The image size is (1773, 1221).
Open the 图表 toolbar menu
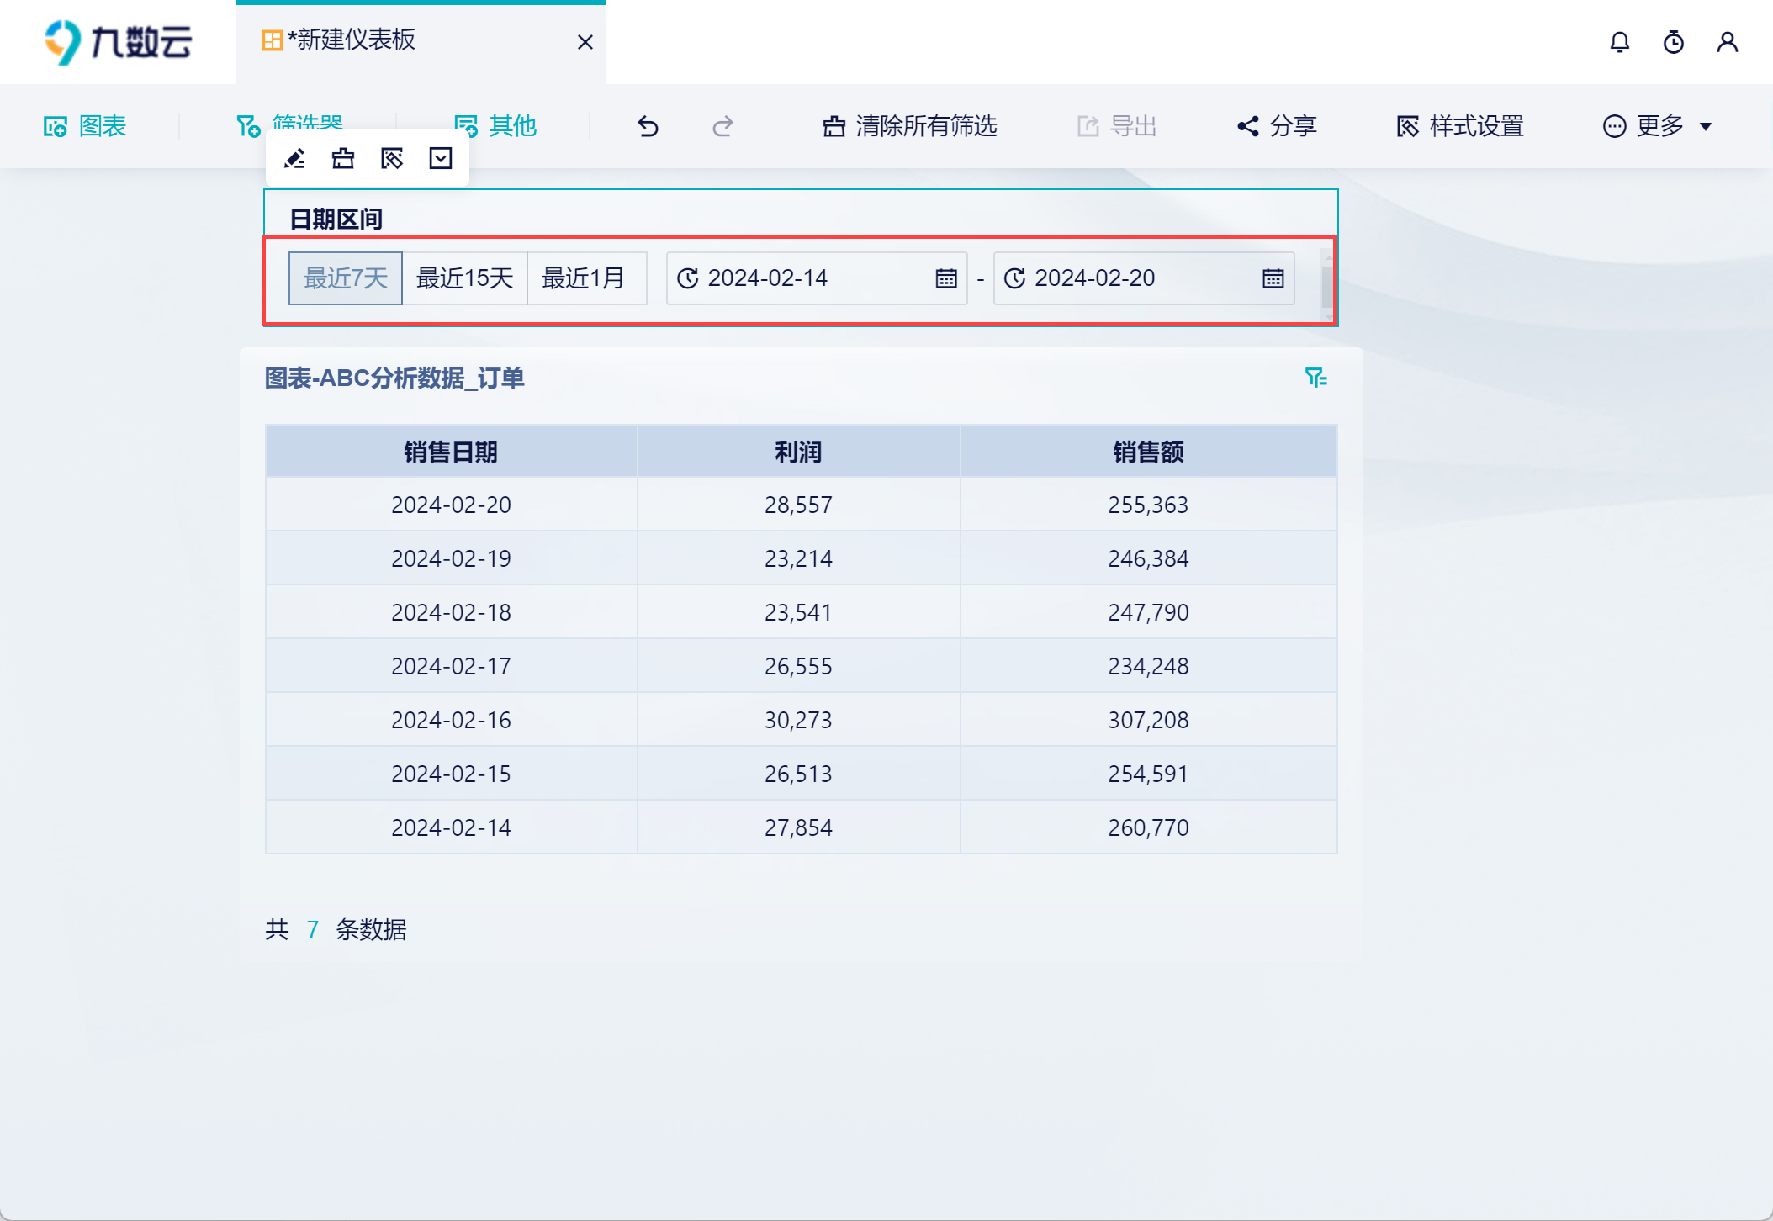85,126
